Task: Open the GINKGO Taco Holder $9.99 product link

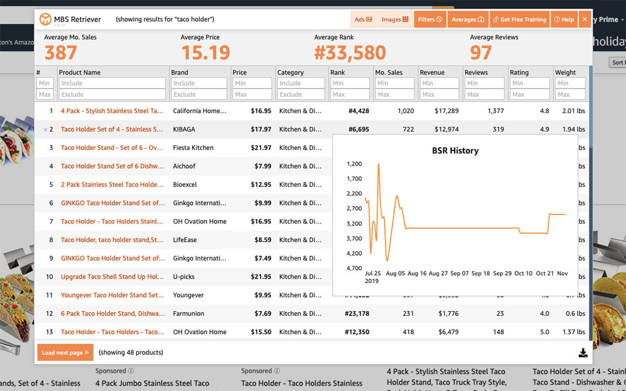Action: (x=112, y=203)
